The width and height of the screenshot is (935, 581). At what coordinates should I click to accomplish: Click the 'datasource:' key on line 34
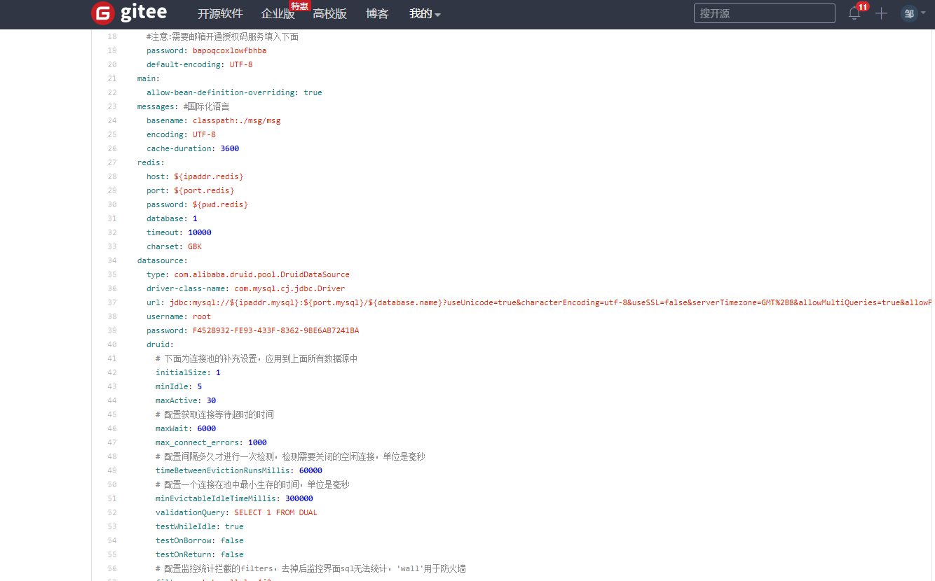(163, 260)
